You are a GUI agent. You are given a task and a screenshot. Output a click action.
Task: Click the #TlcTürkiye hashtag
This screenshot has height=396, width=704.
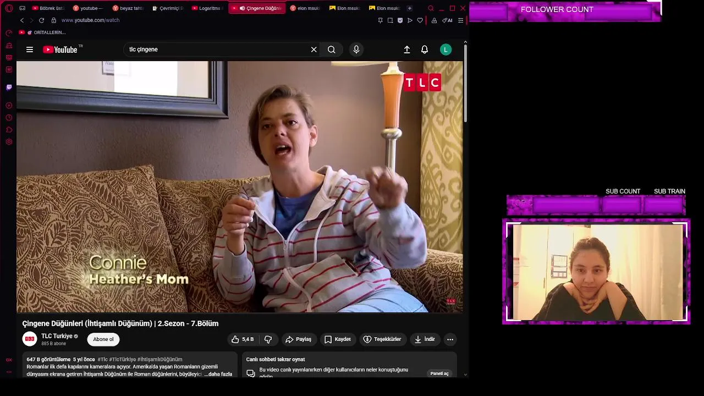pos(122,359)
